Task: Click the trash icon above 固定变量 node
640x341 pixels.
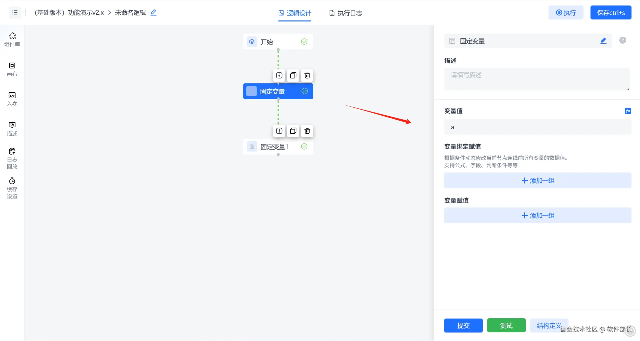Action: (307, 75)
